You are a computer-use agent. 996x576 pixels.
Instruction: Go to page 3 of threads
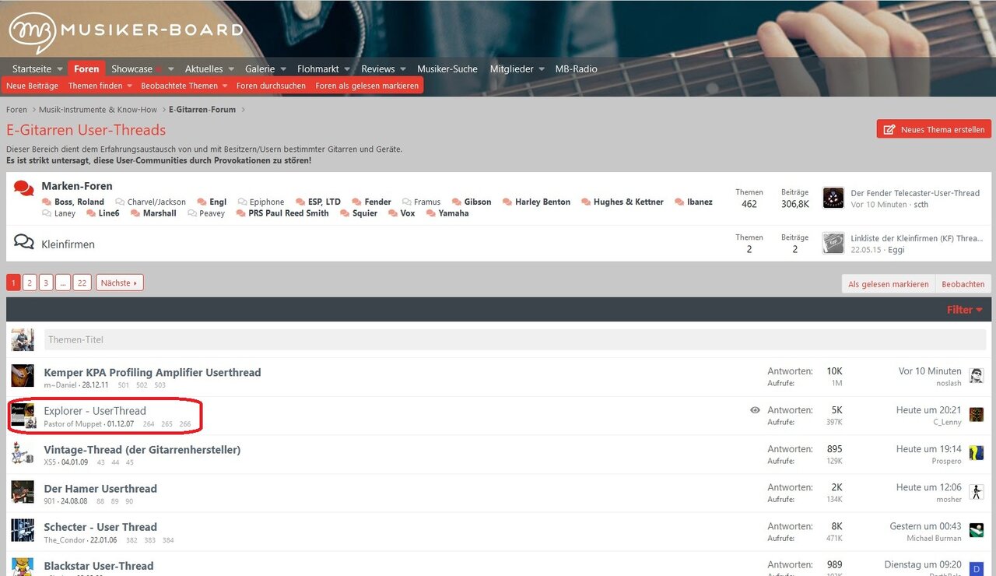pyautogui.click(x=46, y=283)
